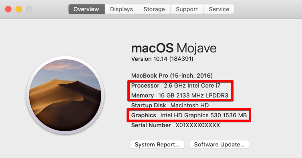Switch to the Displays tab
The height and width of the screenshot is (158, 302).
(121, 9)
